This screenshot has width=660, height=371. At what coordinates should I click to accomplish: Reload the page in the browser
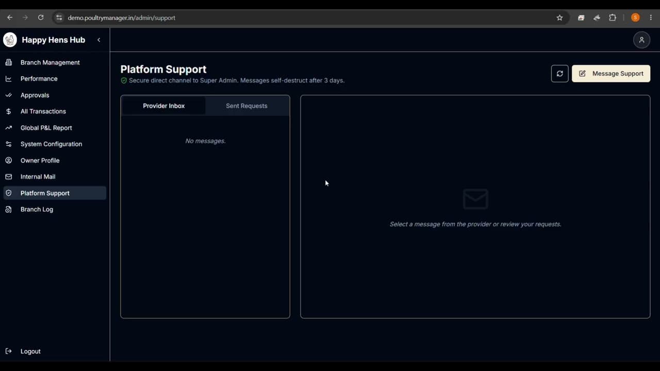click(x=41, y=18)
